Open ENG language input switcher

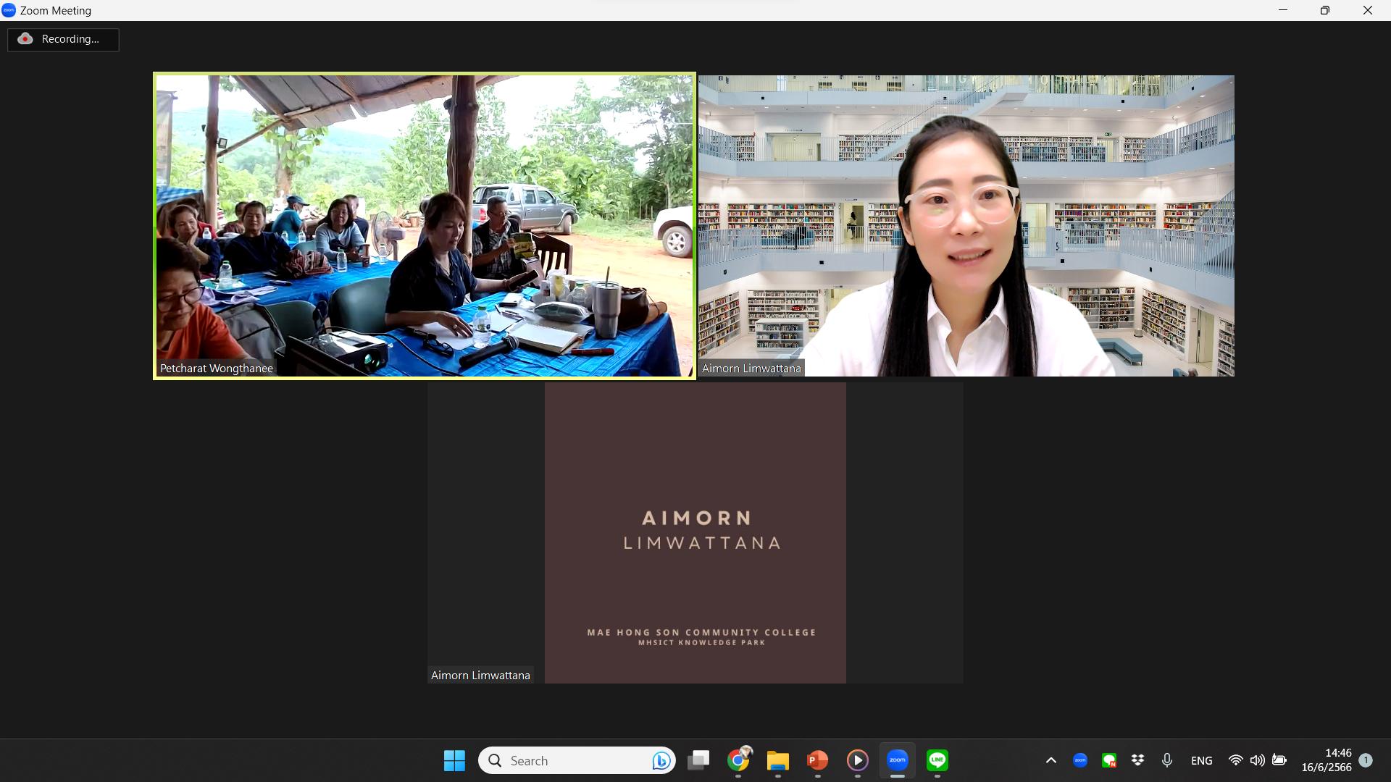[1201, 760]
